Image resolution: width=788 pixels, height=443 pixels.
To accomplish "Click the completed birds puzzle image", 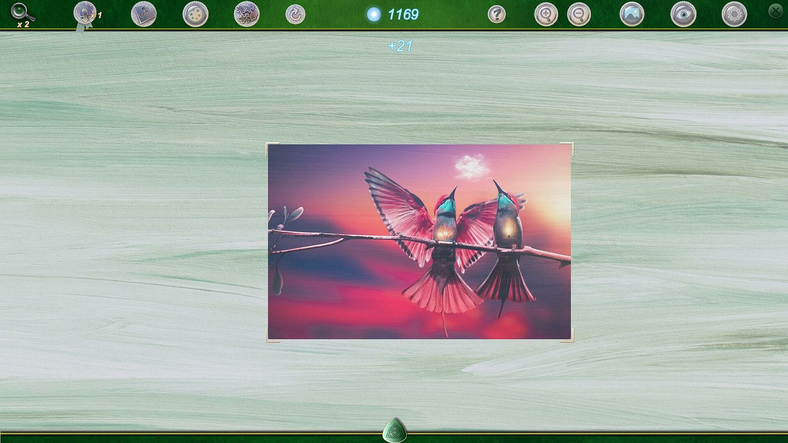I will click(x=419, y=242).
